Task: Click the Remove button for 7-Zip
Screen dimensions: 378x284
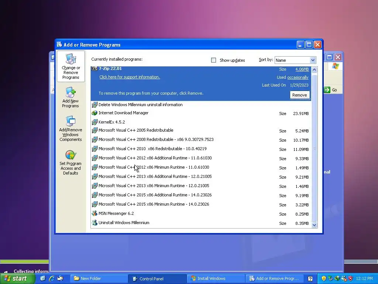Action: click(x=300, y=95)
